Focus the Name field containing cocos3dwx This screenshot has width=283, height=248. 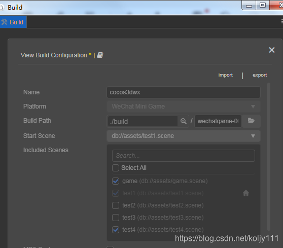pos(184,92)
